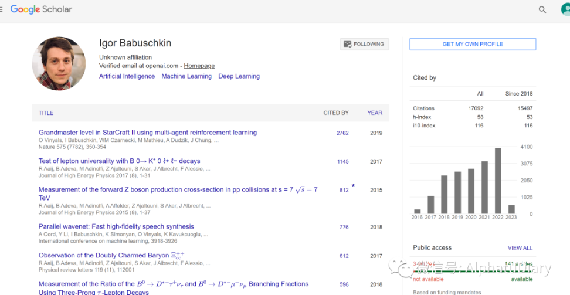
Task: Click the search magnifier icon
Action: click(x=542, y=10)
